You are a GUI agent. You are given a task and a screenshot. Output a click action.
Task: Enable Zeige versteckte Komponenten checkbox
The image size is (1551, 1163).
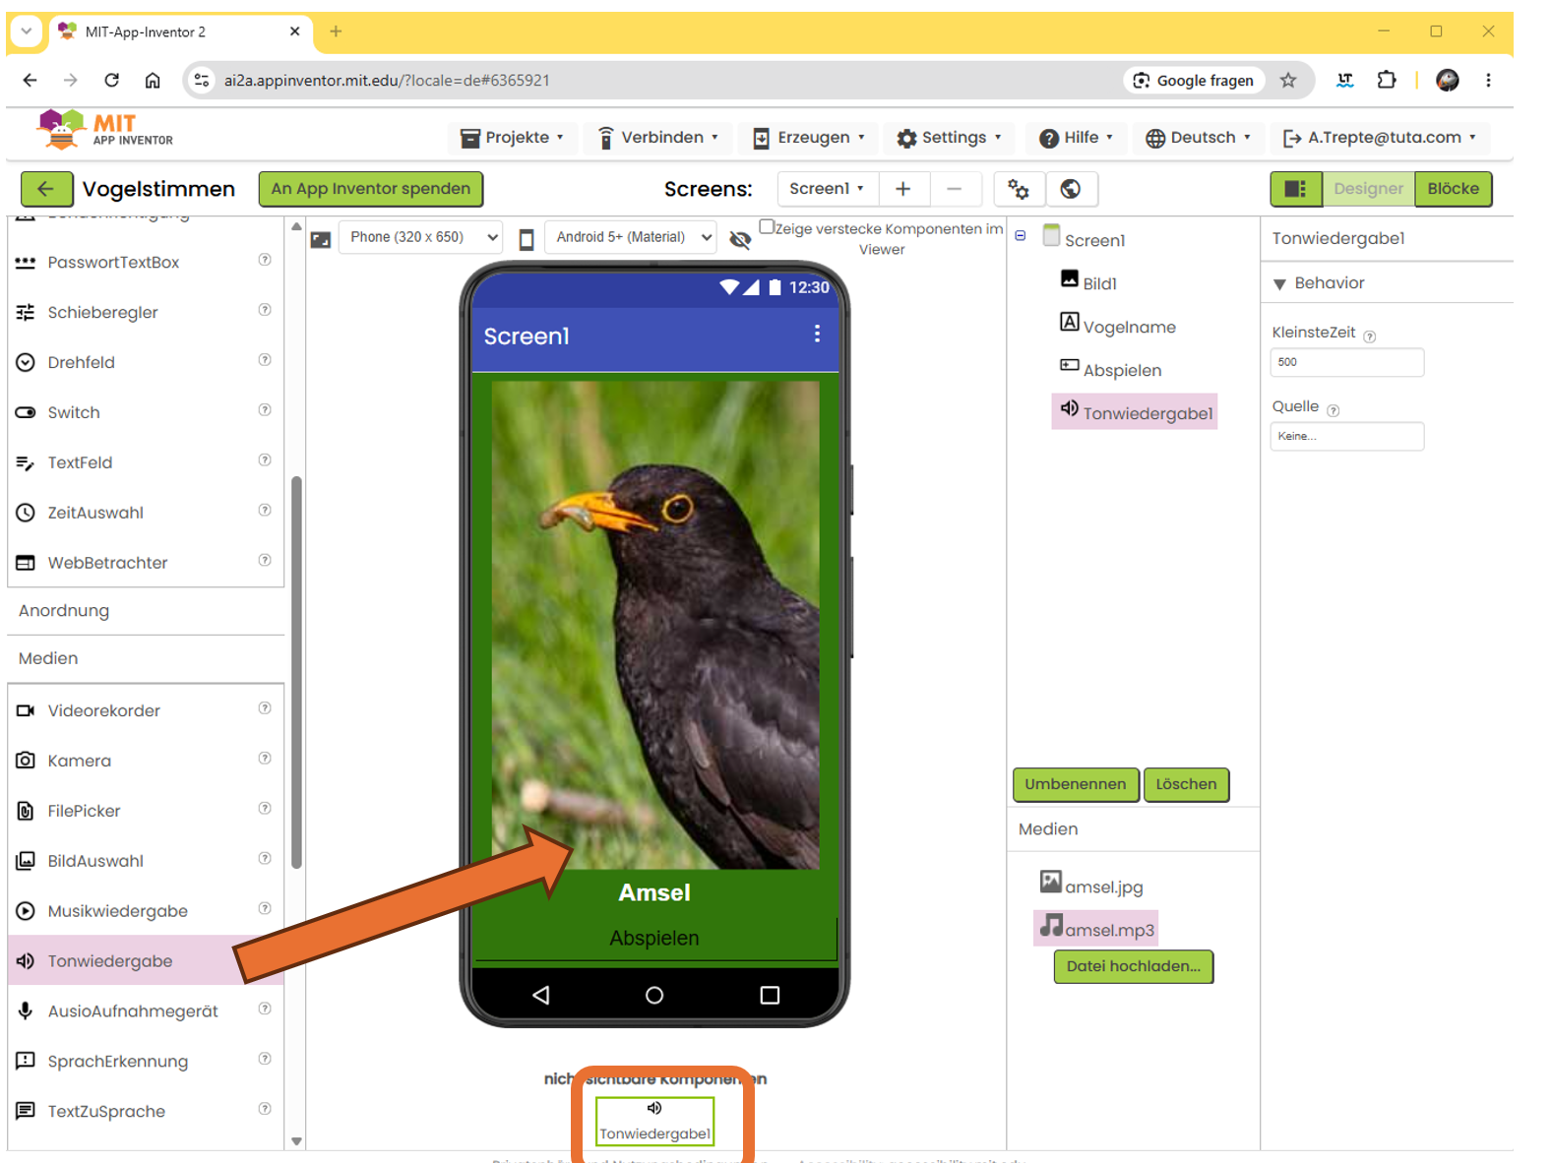coord(767,226)
